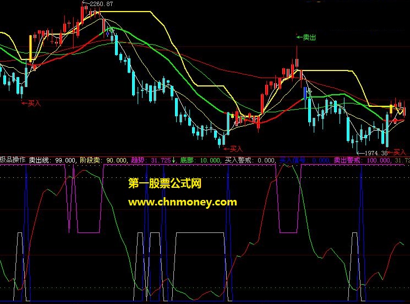This screenshot has height=304, width=410.
Task: Click the green down arrow beside the 趋势 value
Action: 173,160
